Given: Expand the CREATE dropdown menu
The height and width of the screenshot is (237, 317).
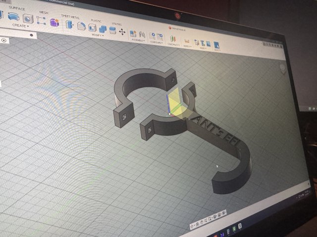Looking at the screenshot, I should tap(20, 26).
